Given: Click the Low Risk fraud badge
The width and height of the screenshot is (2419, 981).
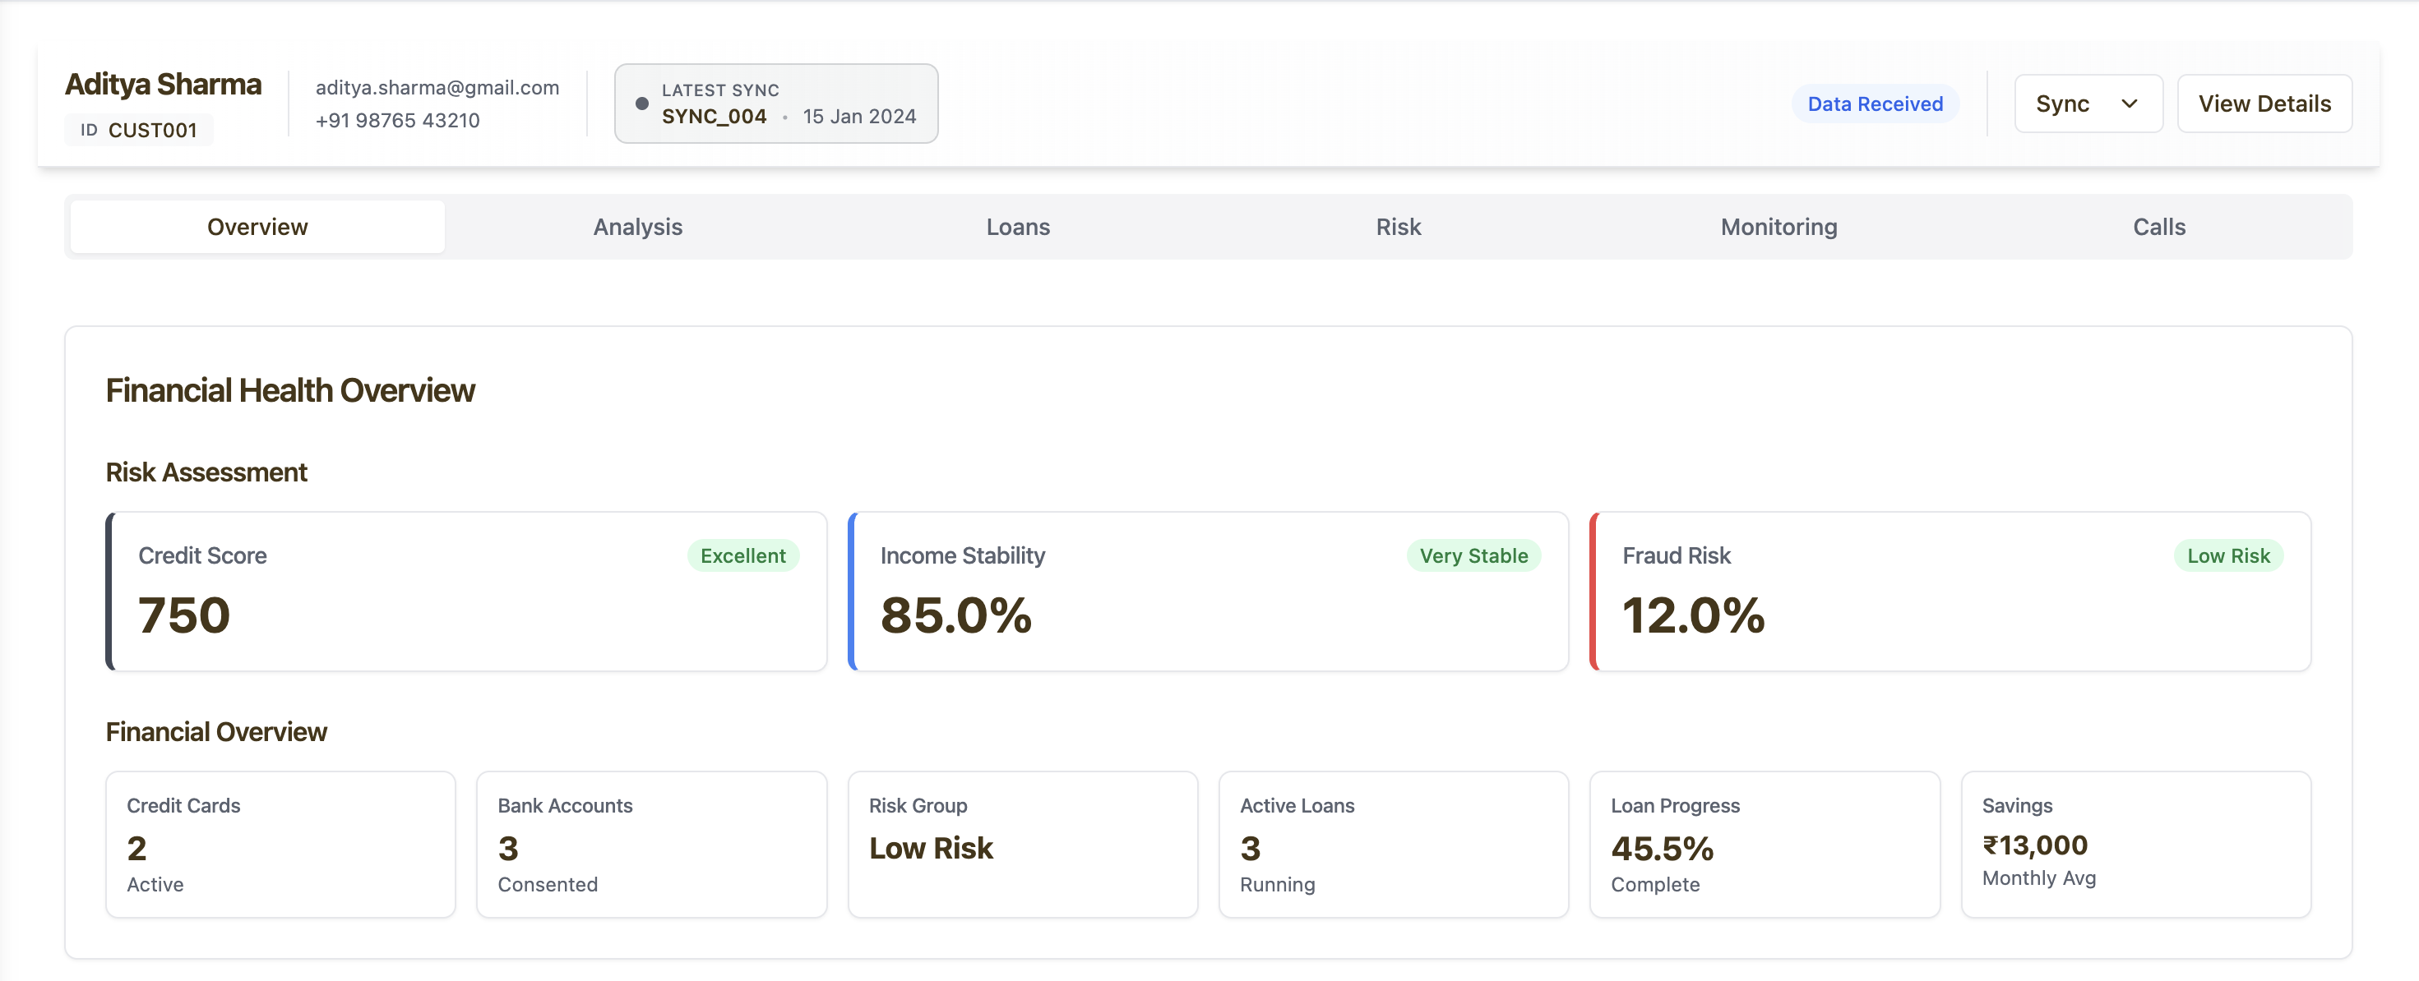Looking at the screenshot, I should pyautogui.click(x=2227, y=555).
